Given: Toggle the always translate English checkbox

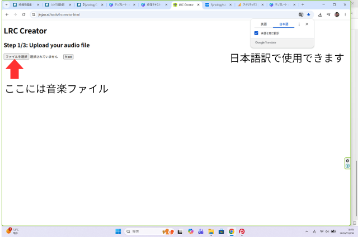Looking at the screenshot, I should (256, 33).
